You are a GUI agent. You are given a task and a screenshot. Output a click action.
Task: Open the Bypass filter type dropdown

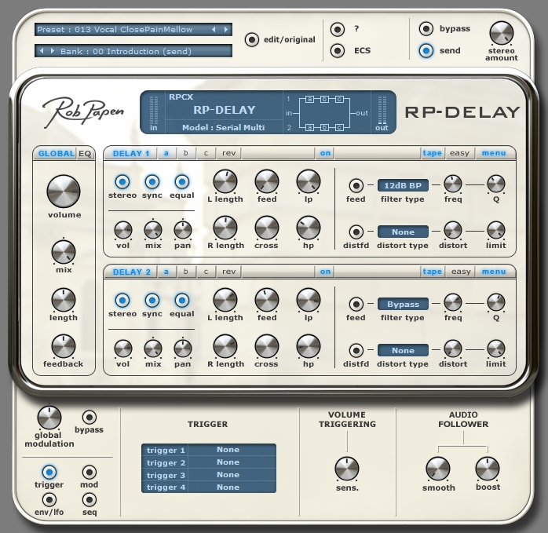click(403, 304)
